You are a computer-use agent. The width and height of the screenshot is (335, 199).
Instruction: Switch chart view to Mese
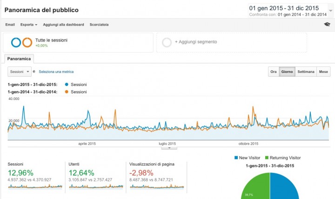coord(323,72)
